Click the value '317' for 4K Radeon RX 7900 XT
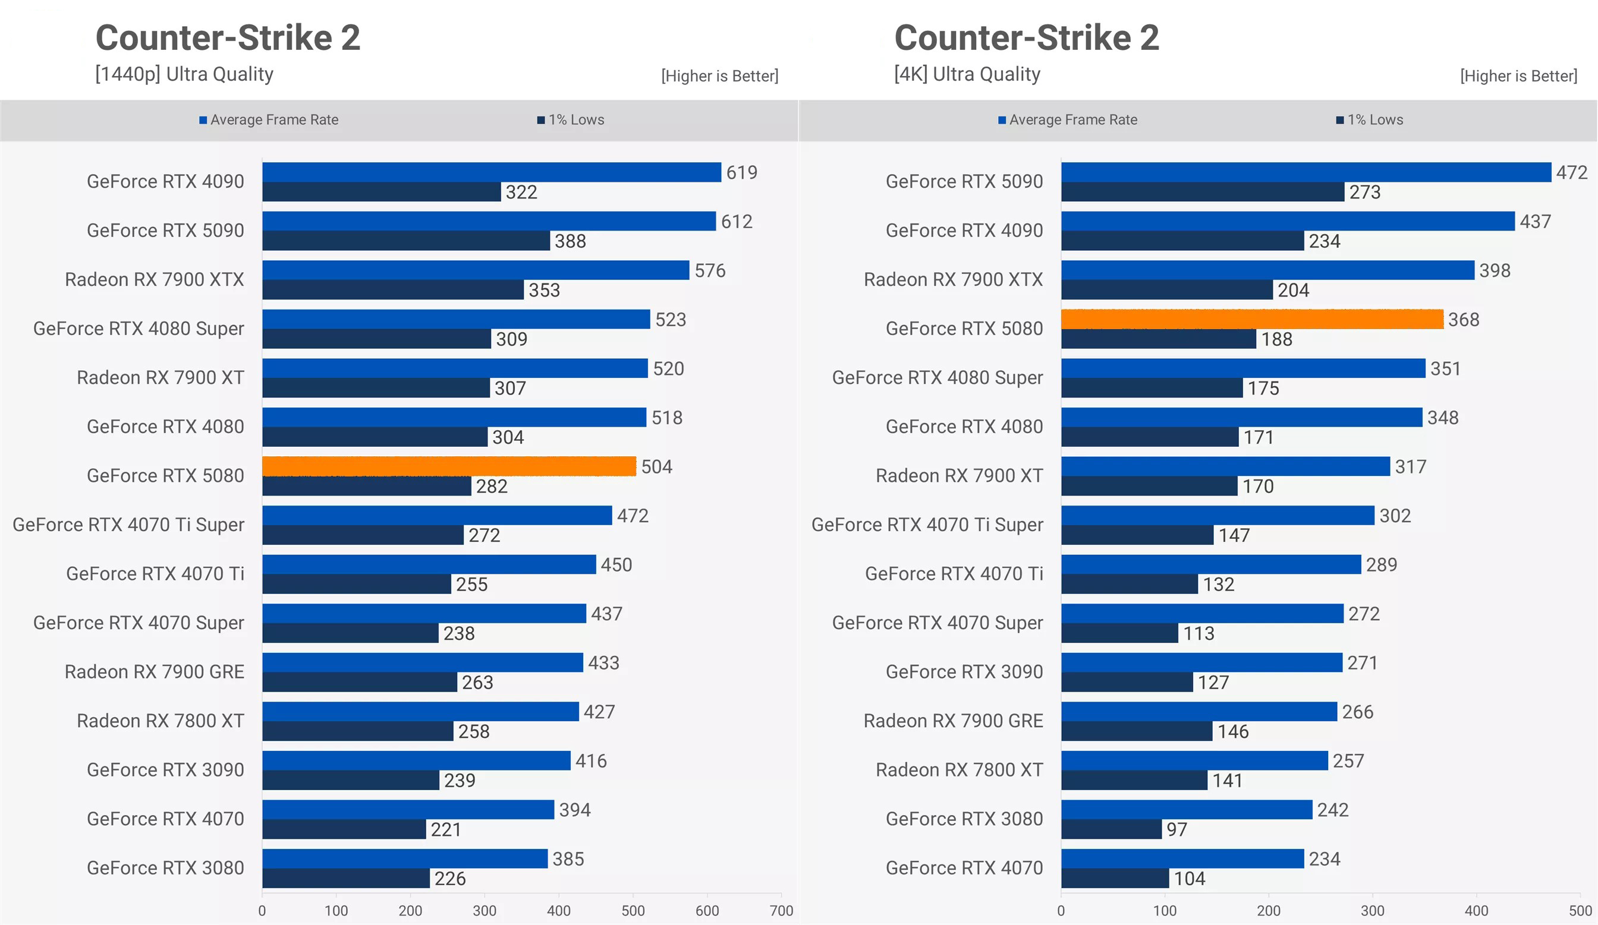This screenshot has height=925, width=1598. 1411,467
